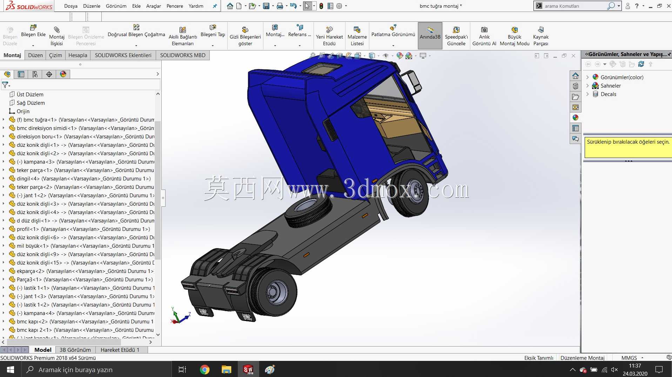
Task: Click the Edit Appearance icon in view toolbar
Action: point(399,55)
